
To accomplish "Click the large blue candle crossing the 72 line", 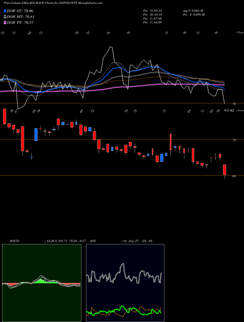I will [36, 135].
